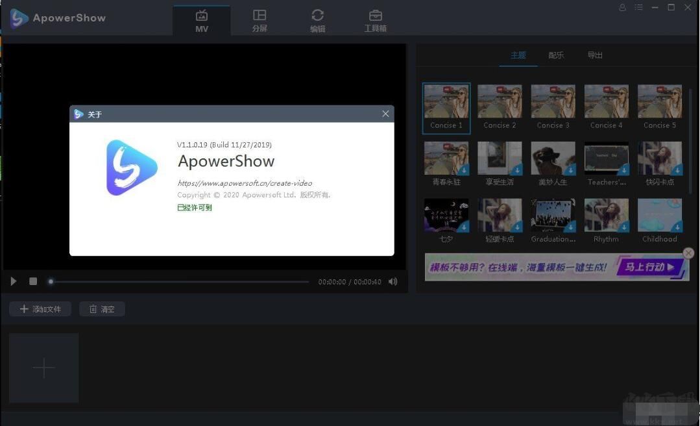
Task: Open the apowersoft.cn link in the About dialog
Action: click(x=245, y=183)
